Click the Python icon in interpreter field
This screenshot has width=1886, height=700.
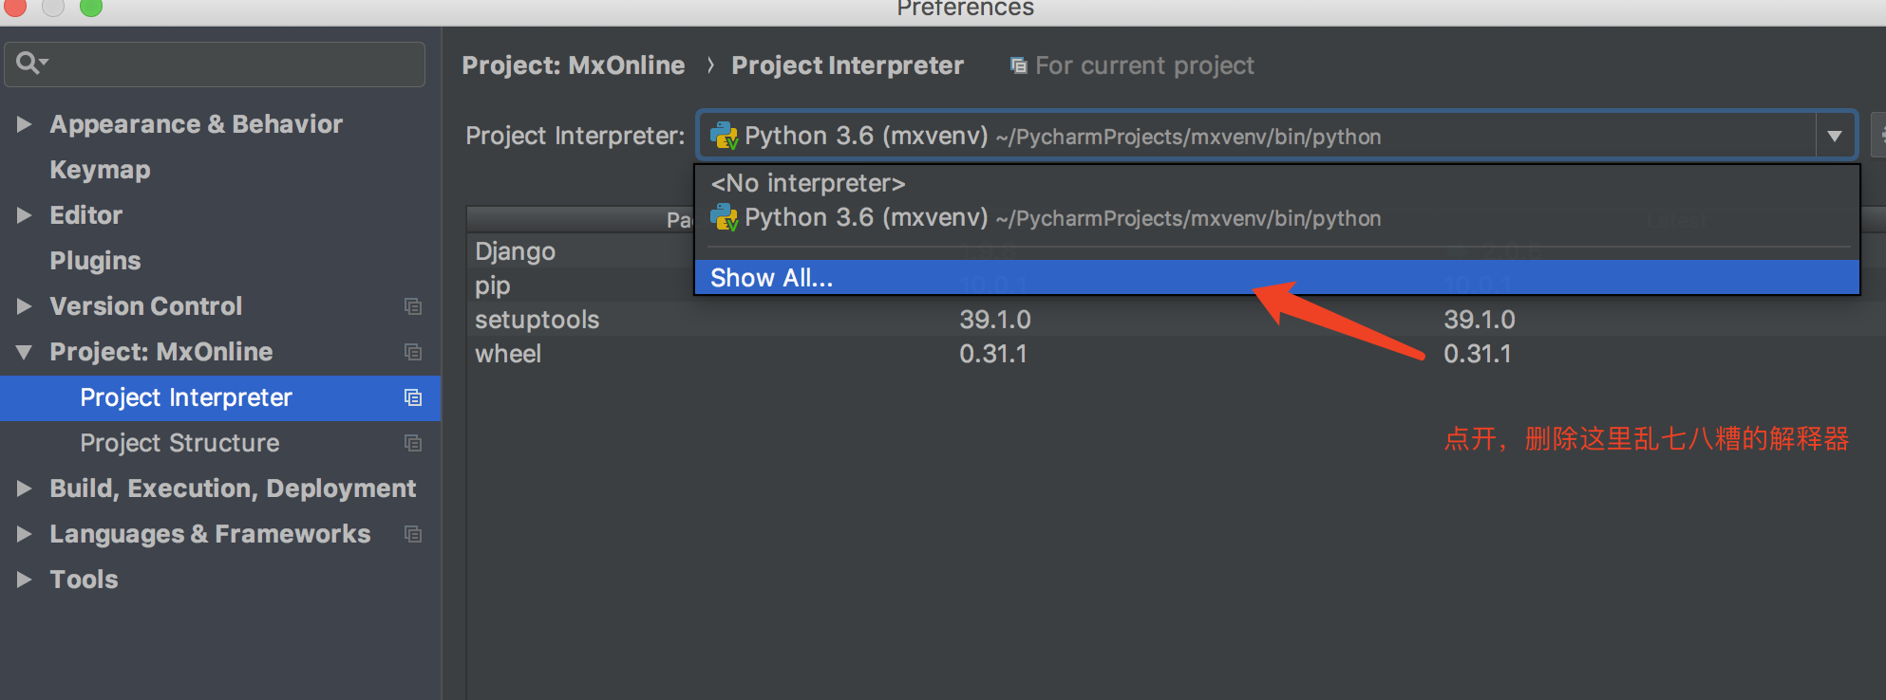pos(725,137)
